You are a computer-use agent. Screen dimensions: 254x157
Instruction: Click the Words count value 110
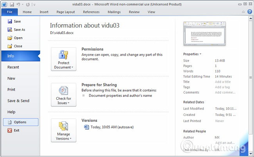coord(217,71)
